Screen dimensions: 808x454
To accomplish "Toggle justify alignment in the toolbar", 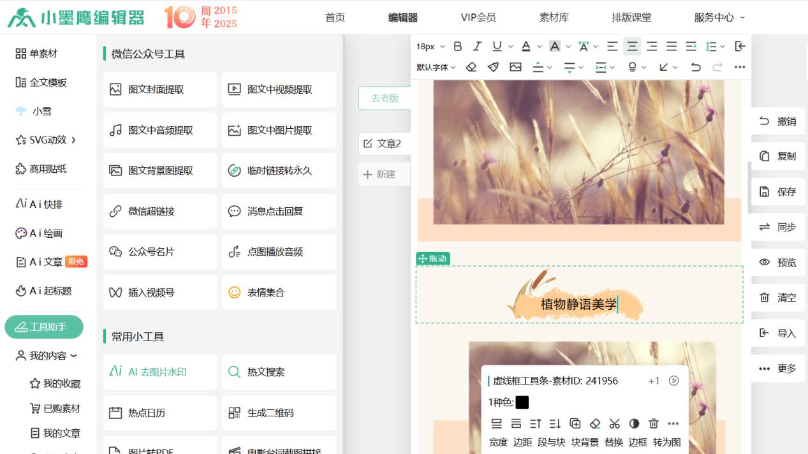I will (x=671, y=46).
